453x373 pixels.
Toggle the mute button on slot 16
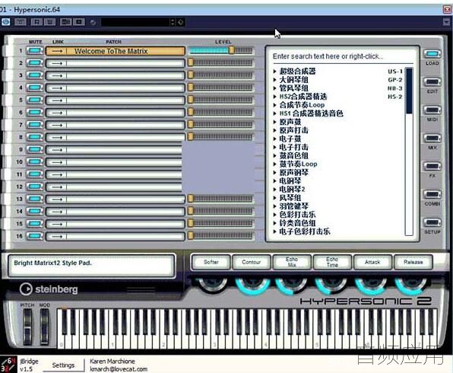(x=35, y=236)
